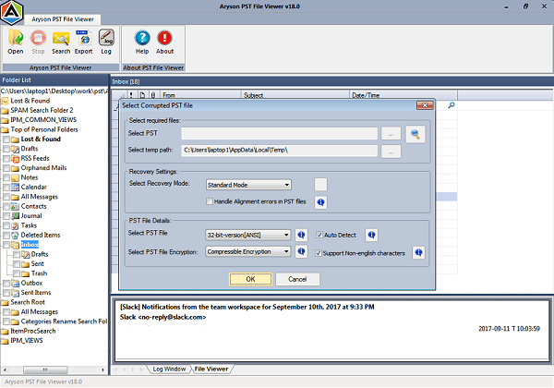The height and width of the screenshot is (388, 554).
Task: Click Cancel in Select Corrupted PST dialog
Action: (x=297, y=278)
